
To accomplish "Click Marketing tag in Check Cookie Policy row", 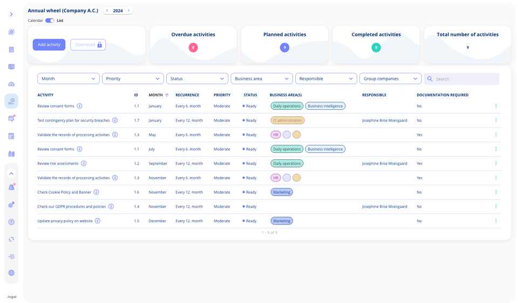I will [x=282, y=192].
